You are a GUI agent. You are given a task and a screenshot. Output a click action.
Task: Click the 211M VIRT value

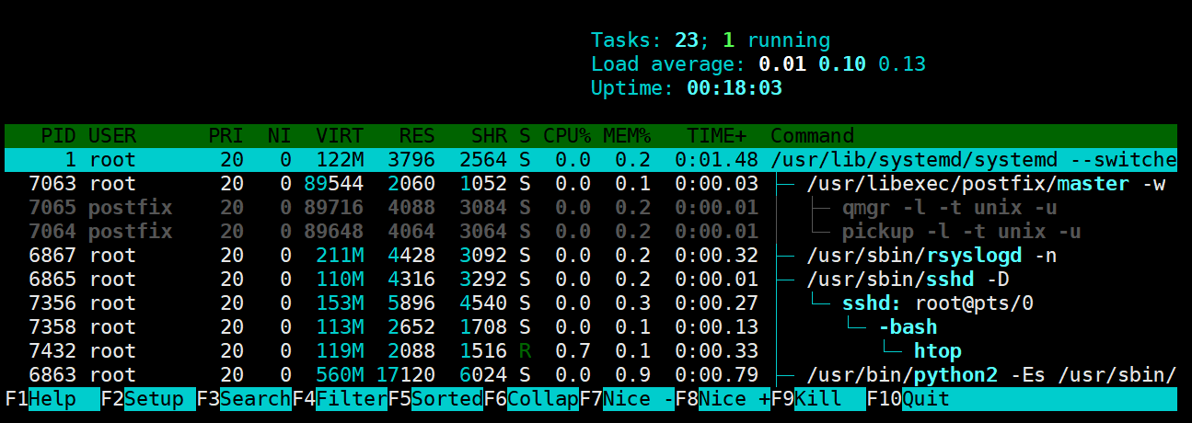(340, 256)
